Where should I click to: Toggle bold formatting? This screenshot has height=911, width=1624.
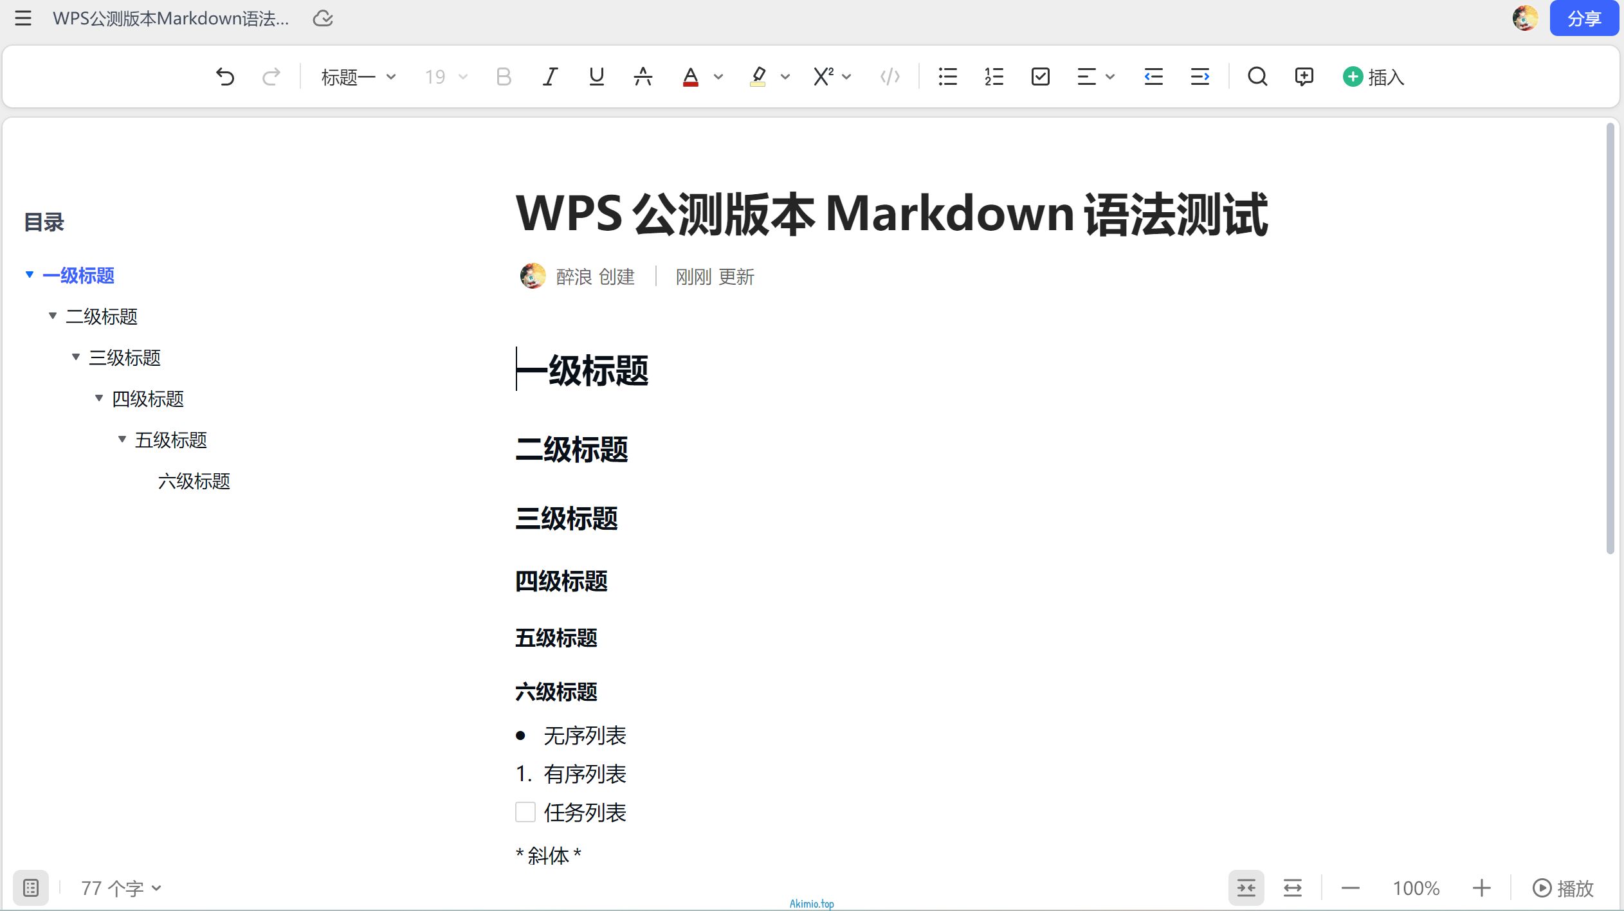tap(504, 77)
